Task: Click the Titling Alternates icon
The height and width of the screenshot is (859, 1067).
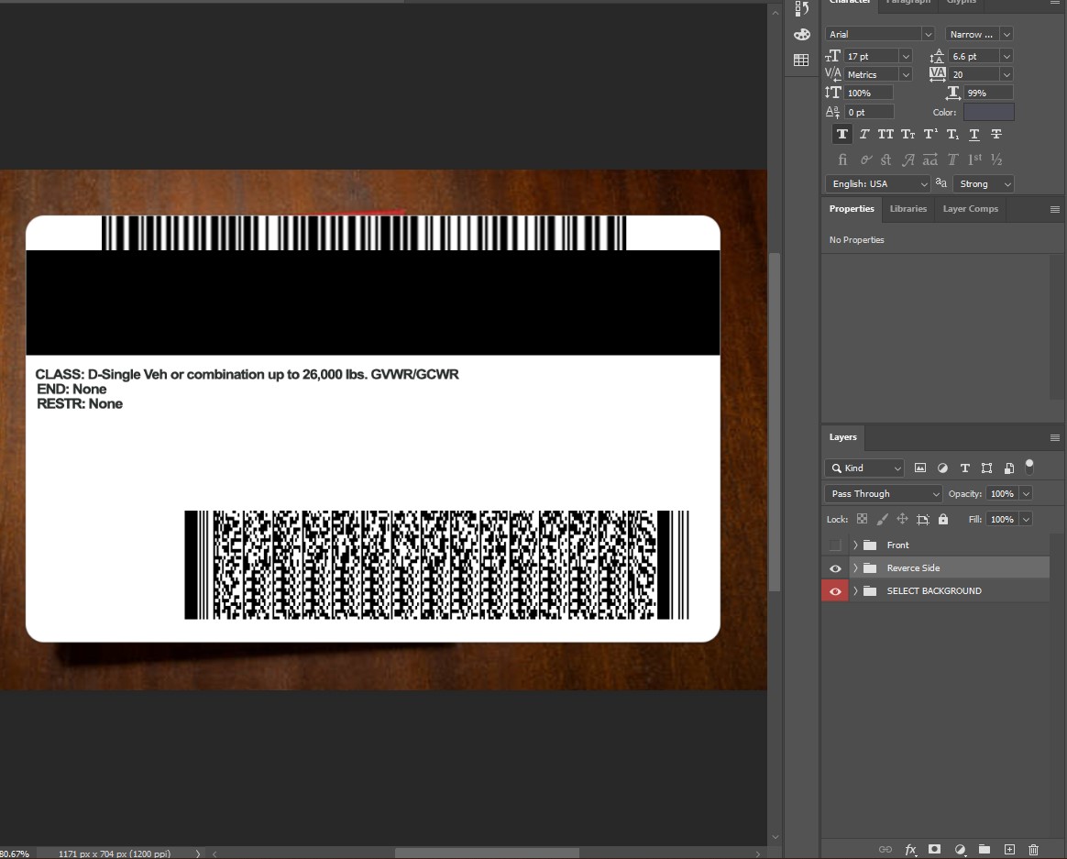Action: point(952,160)
